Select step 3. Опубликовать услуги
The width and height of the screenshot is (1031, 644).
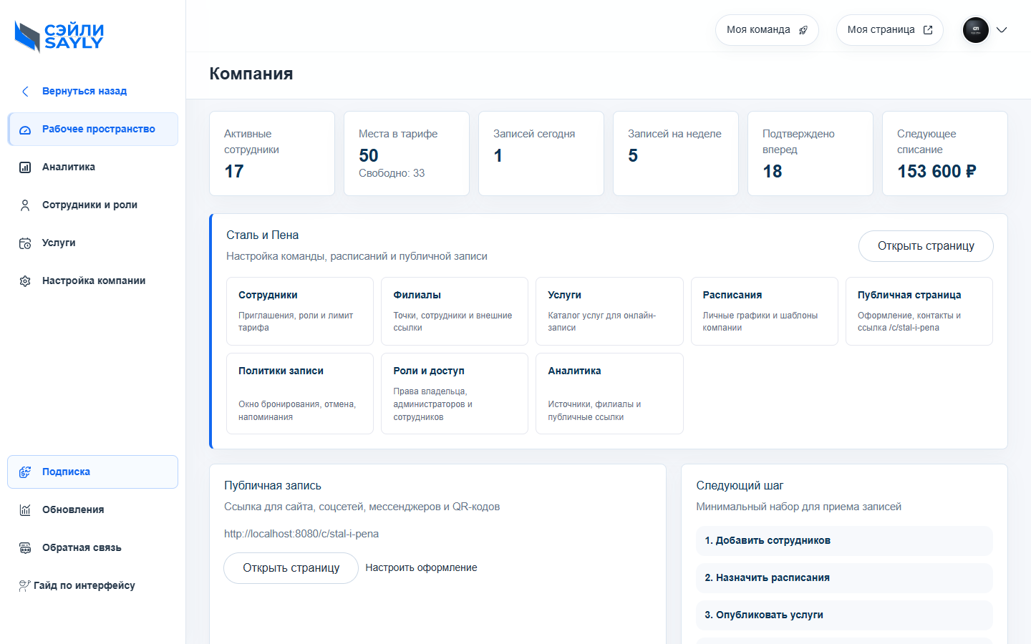point(844,615)
